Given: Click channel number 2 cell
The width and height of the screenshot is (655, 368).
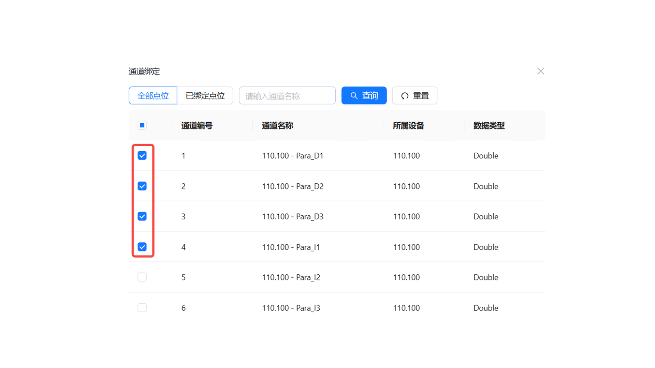Looking at the screenshot, I should click(x=184, y=186).
